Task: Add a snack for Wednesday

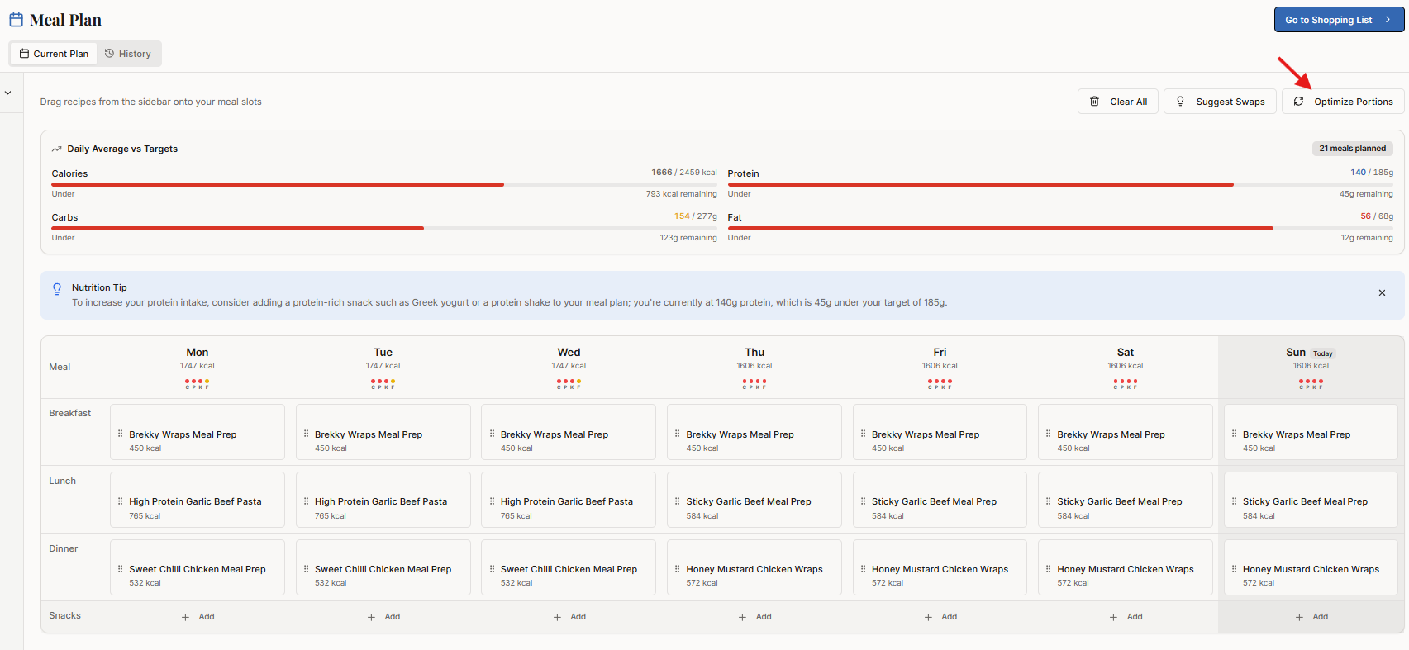Action: (569, 617)
